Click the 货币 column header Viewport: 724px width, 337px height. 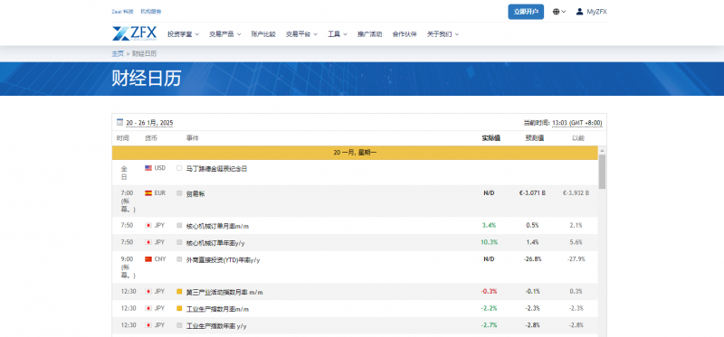pos(150,138)
